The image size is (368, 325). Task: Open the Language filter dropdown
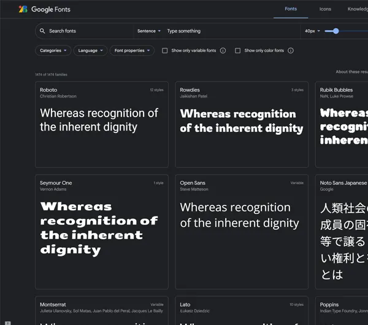coord(90,51)
